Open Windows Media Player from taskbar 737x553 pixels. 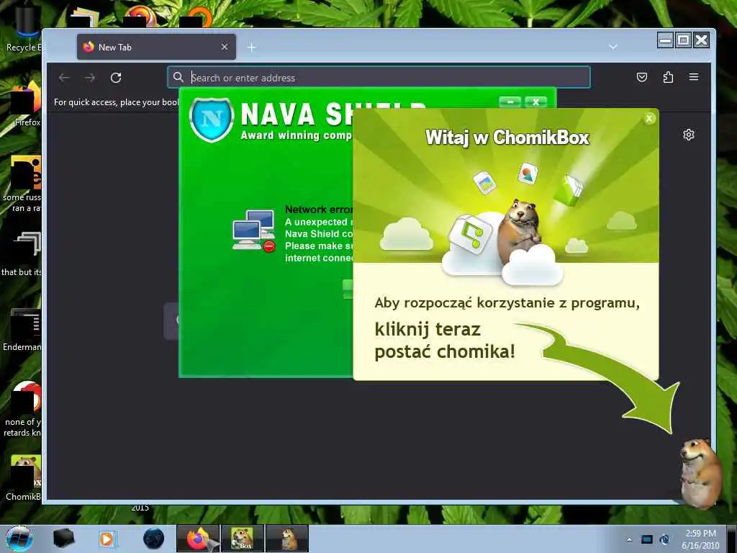pos(107,539)
